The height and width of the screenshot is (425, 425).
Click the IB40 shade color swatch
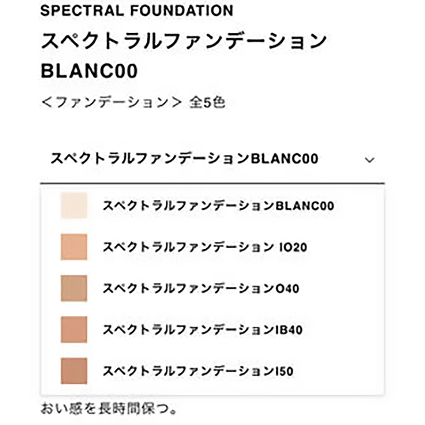point(74,329)
